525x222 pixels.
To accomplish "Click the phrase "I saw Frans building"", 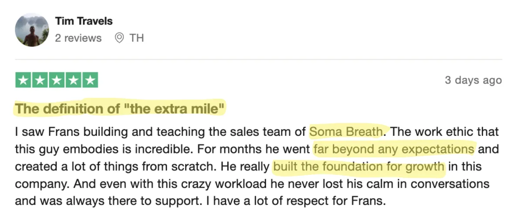I will coord(63,132).
